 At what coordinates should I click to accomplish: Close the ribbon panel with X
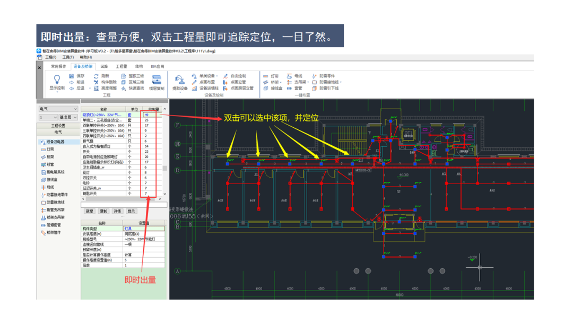click(x=39, y=67)
